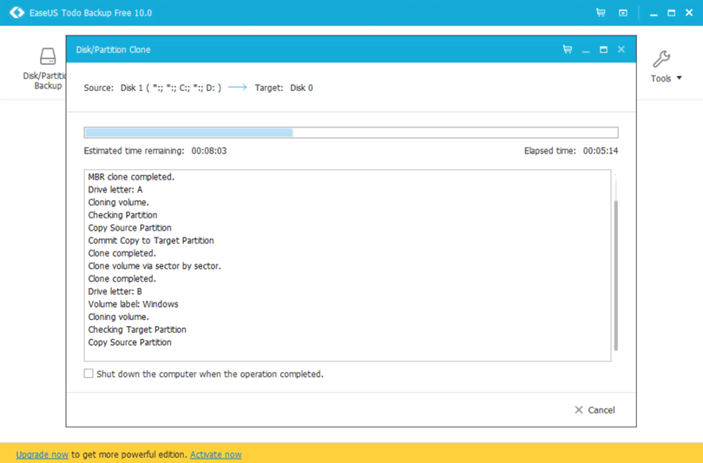Screen dimensions: 703x463
Task: Select 'Clone volume via sector by sector.' line
Action: [154, 266]
